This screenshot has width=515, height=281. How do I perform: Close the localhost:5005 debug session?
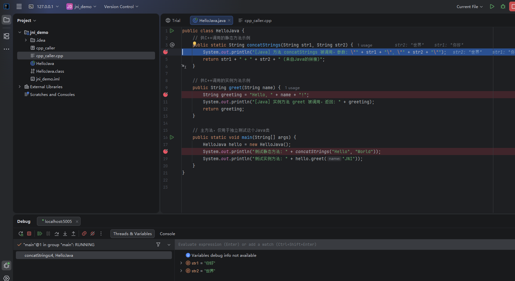[x=77, y=221]
